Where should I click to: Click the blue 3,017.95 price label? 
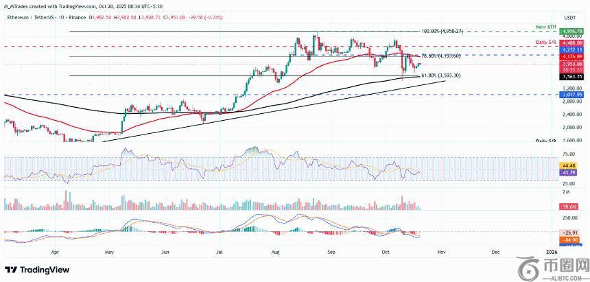click(x=571, y=95)
